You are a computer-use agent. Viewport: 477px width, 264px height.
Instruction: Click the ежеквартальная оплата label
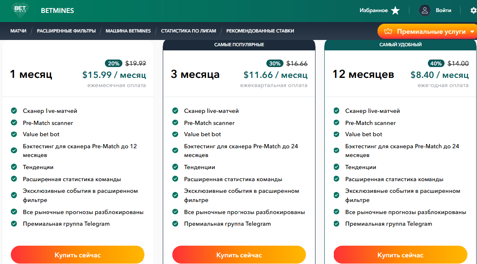[274, 85]
